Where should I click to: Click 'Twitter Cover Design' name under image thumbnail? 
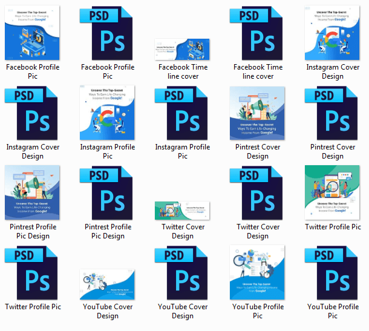(x=183, y=231)
